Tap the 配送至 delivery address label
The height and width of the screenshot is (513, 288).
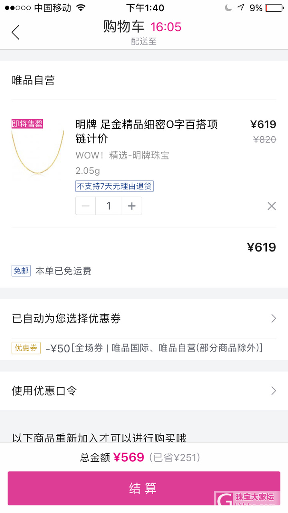[144, 41]
